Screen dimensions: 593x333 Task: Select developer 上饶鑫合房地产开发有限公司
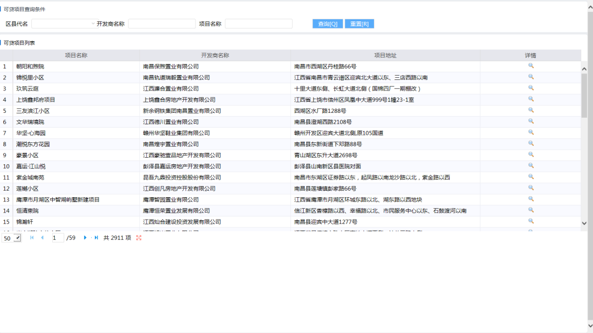click(x=179, y=100)
